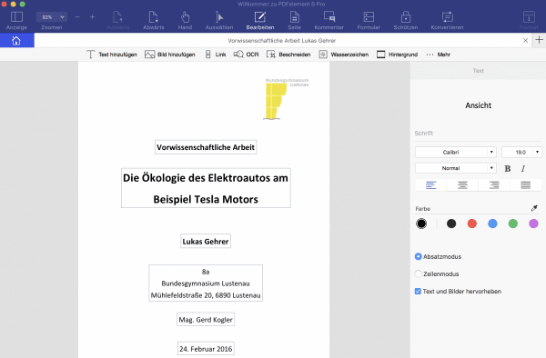Open the Calibri font dropdown

click(456, 153)
